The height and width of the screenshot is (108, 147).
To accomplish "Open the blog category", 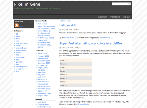I will coord(18,38).
